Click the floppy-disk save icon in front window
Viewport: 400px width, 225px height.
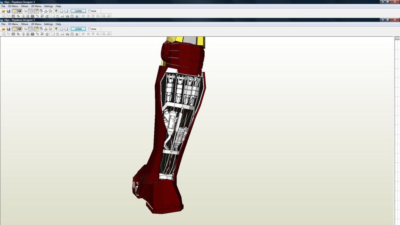(x=9, y=29)
